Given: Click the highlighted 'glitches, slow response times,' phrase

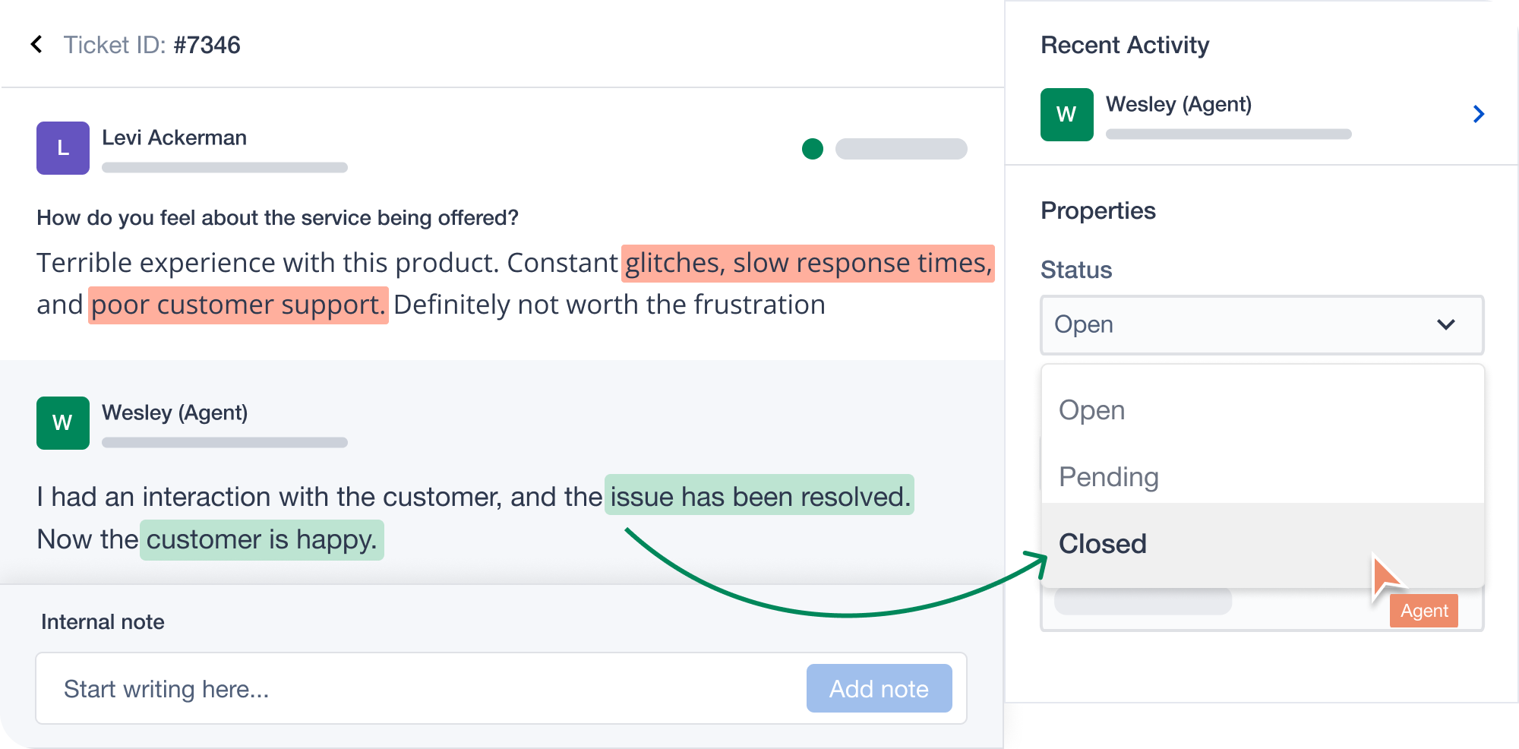Looking at the screenshot, I should (x=808, y=263).
